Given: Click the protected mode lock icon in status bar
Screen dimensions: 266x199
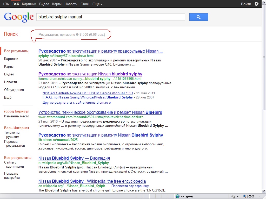Looking at the screenshot, I should pos(234,196).
